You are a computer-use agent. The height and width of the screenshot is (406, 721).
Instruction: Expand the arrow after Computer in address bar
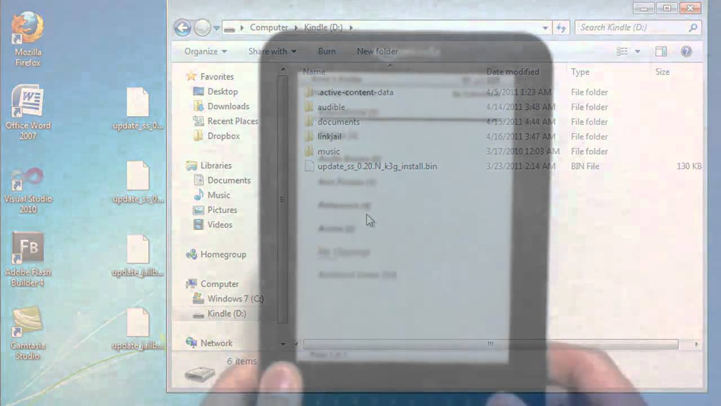296,27
